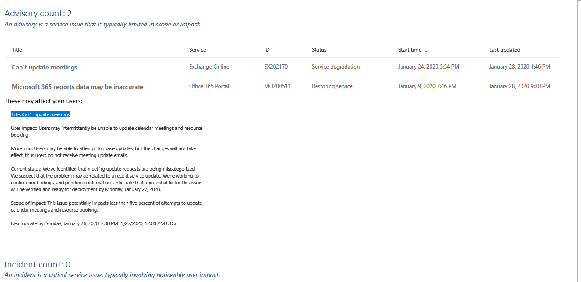Open "Microsoft 365 reports data may be inaccurate" advisory

(x=77, y=87)
